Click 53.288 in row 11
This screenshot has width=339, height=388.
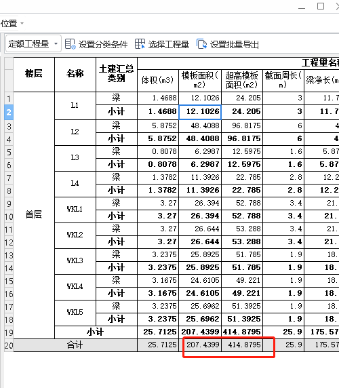click(242, 229)
